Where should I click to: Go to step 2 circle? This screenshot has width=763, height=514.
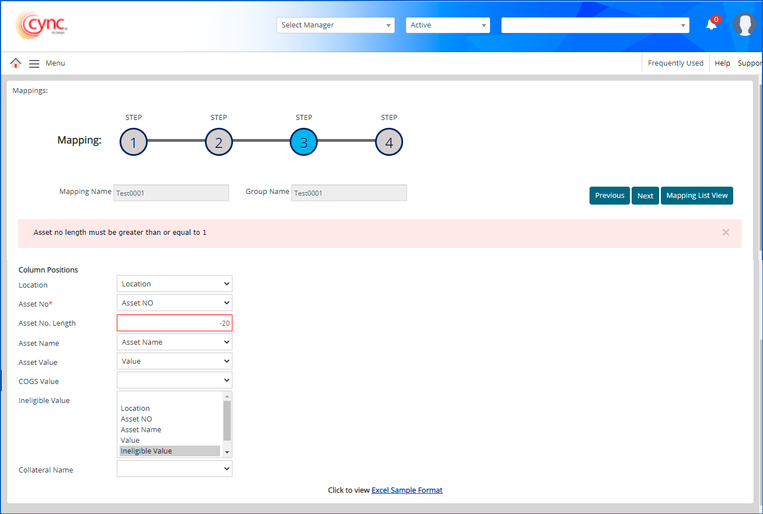pyautogui.click(x=218, y=142)
